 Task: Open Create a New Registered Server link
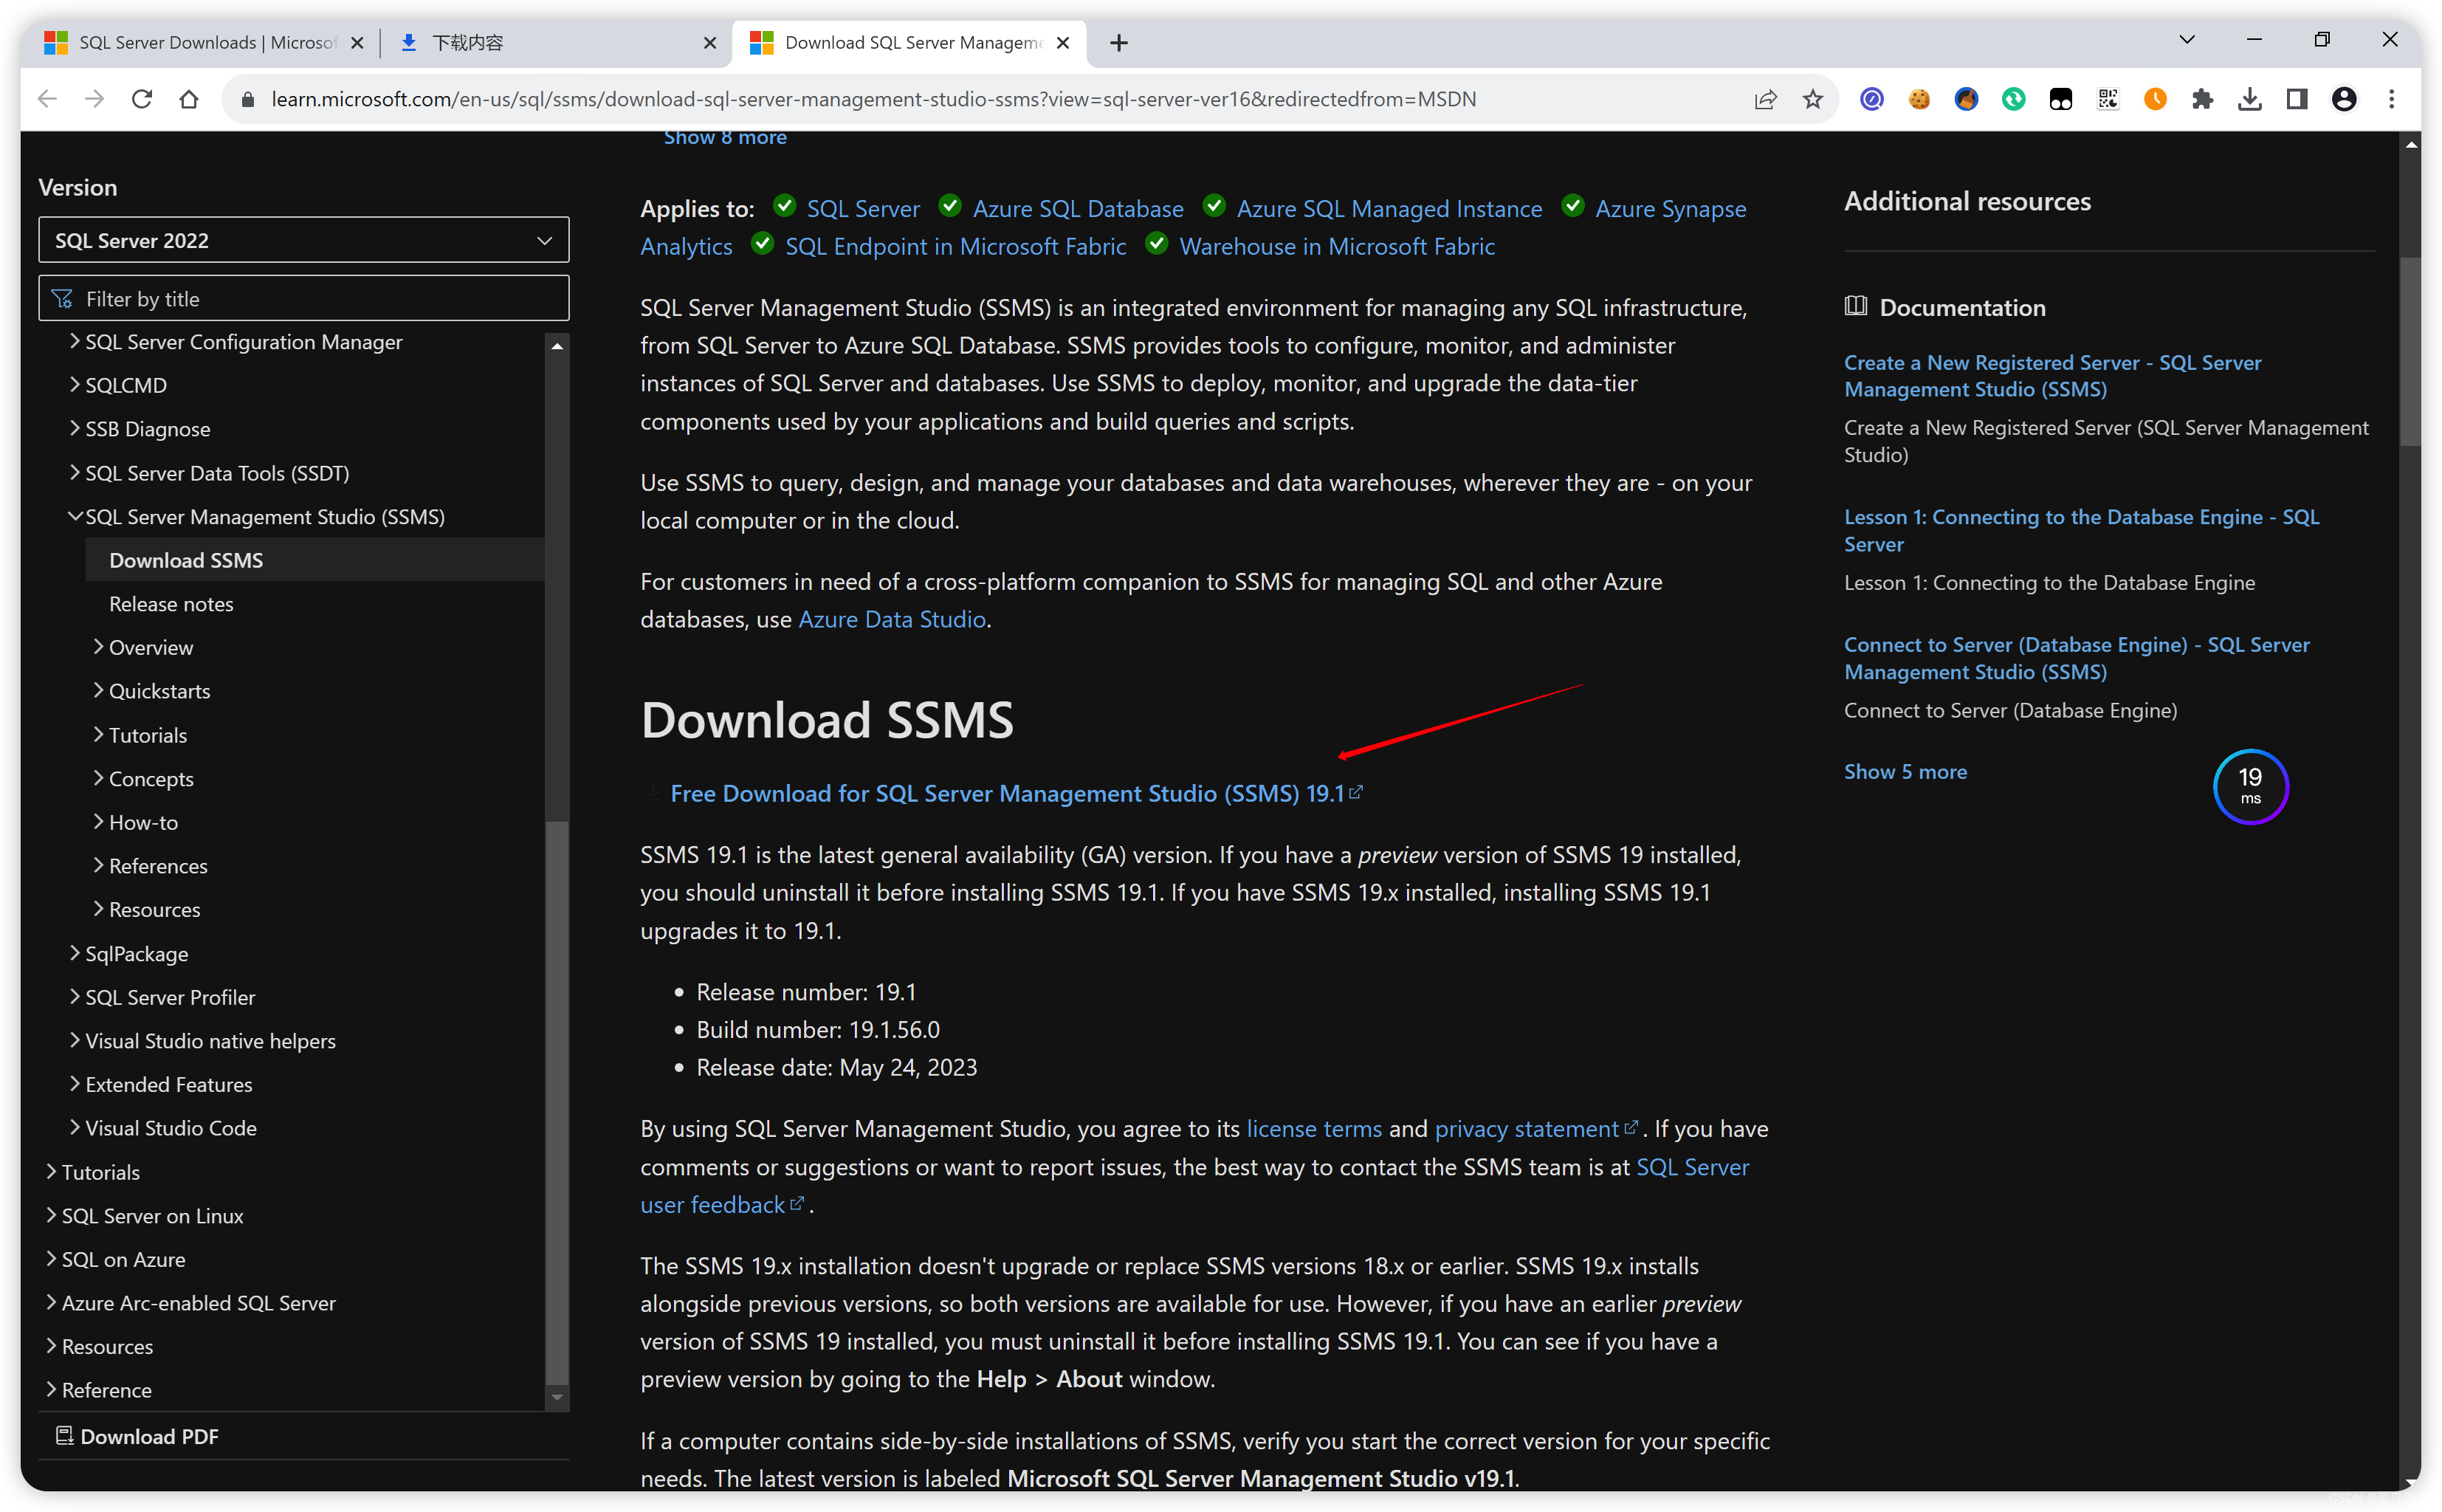[2052, 376]
